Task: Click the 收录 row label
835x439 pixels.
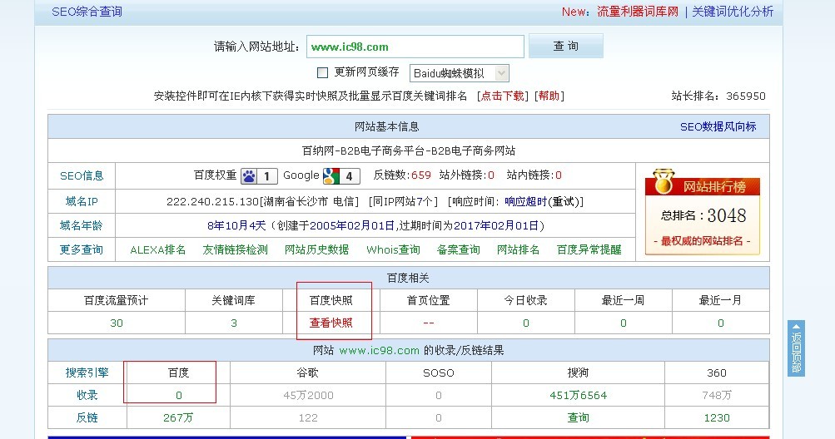Action: (87, 396)
